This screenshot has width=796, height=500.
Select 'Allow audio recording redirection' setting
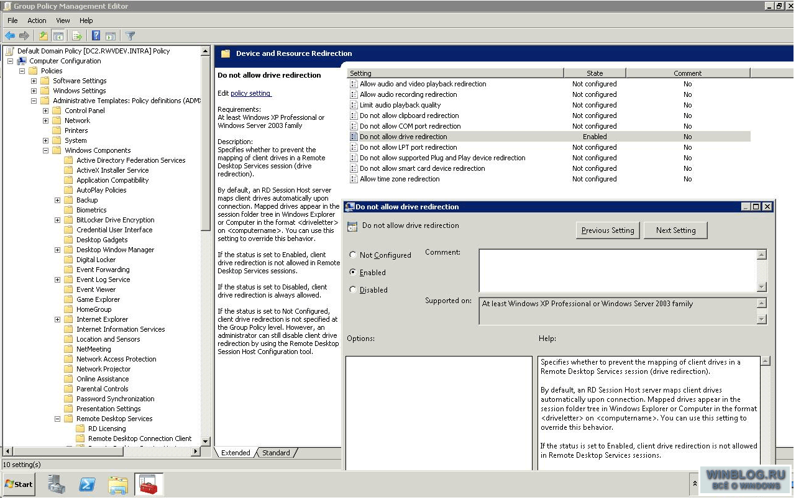point(408,94)
